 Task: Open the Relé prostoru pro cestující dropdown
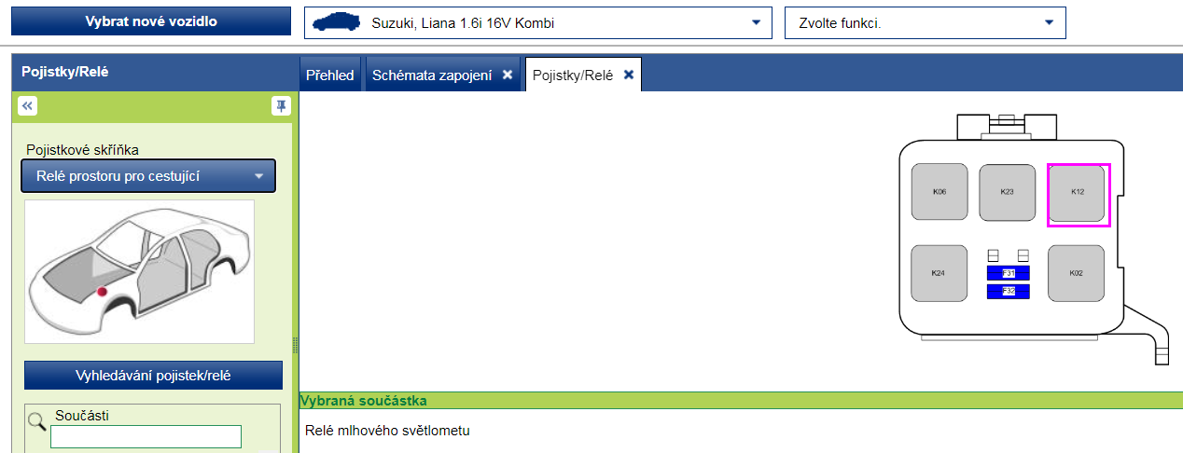148,176
